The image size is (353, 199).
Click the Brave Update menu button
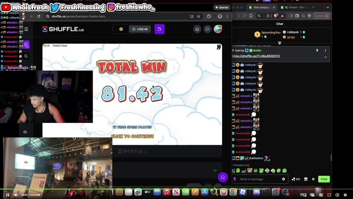pos(321,16)
